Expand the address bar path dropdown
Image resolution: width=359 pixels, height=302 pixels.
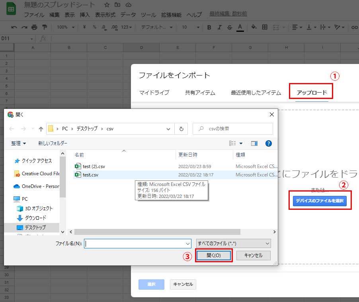click(x=168, y=129)
